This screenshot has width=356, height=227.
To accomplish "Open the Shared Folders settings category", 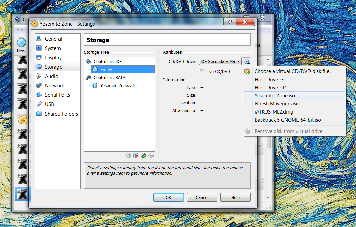I will [58, 113].
